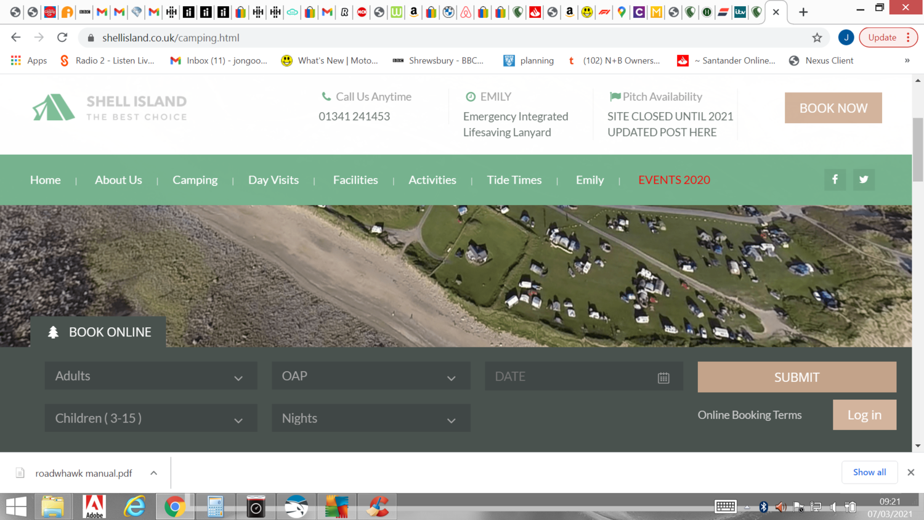Image resolution: width=924 pixels, height=520 pixels.
Task: Go back to the previous page
Action: tap(16, 38)
